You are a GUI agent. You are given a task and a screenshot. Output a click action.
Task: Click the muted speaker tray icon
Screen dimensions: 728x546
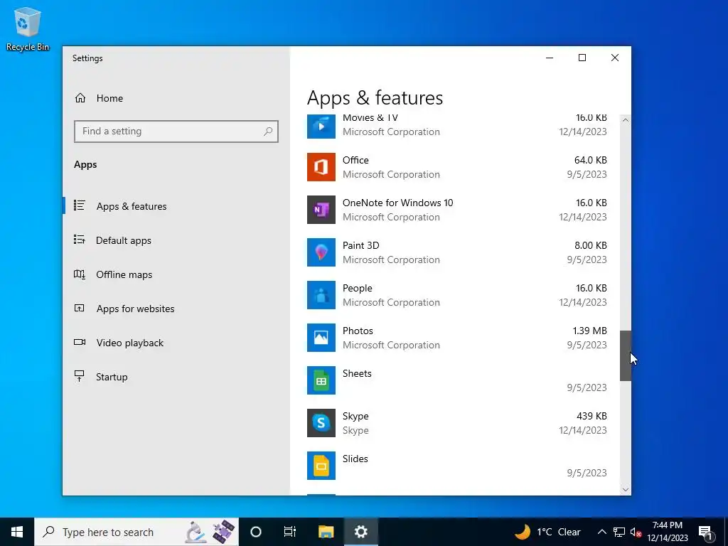click(636, 532)
